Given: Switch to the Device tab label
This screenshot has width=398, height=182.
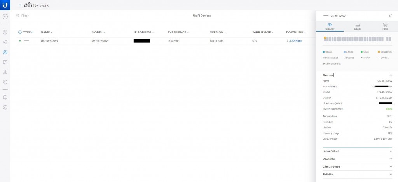Looking at the screenshot, I should click(358, 29).
